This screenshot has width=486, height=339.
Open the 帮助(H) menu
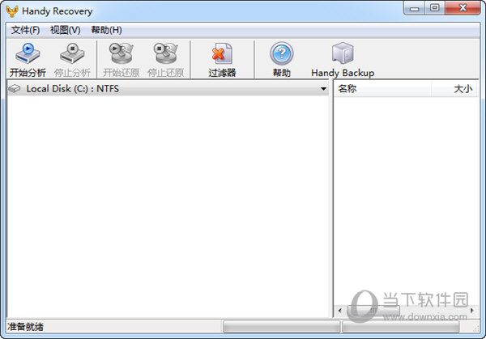pos(106,30)
